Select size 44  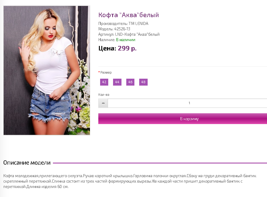point(117,82)
